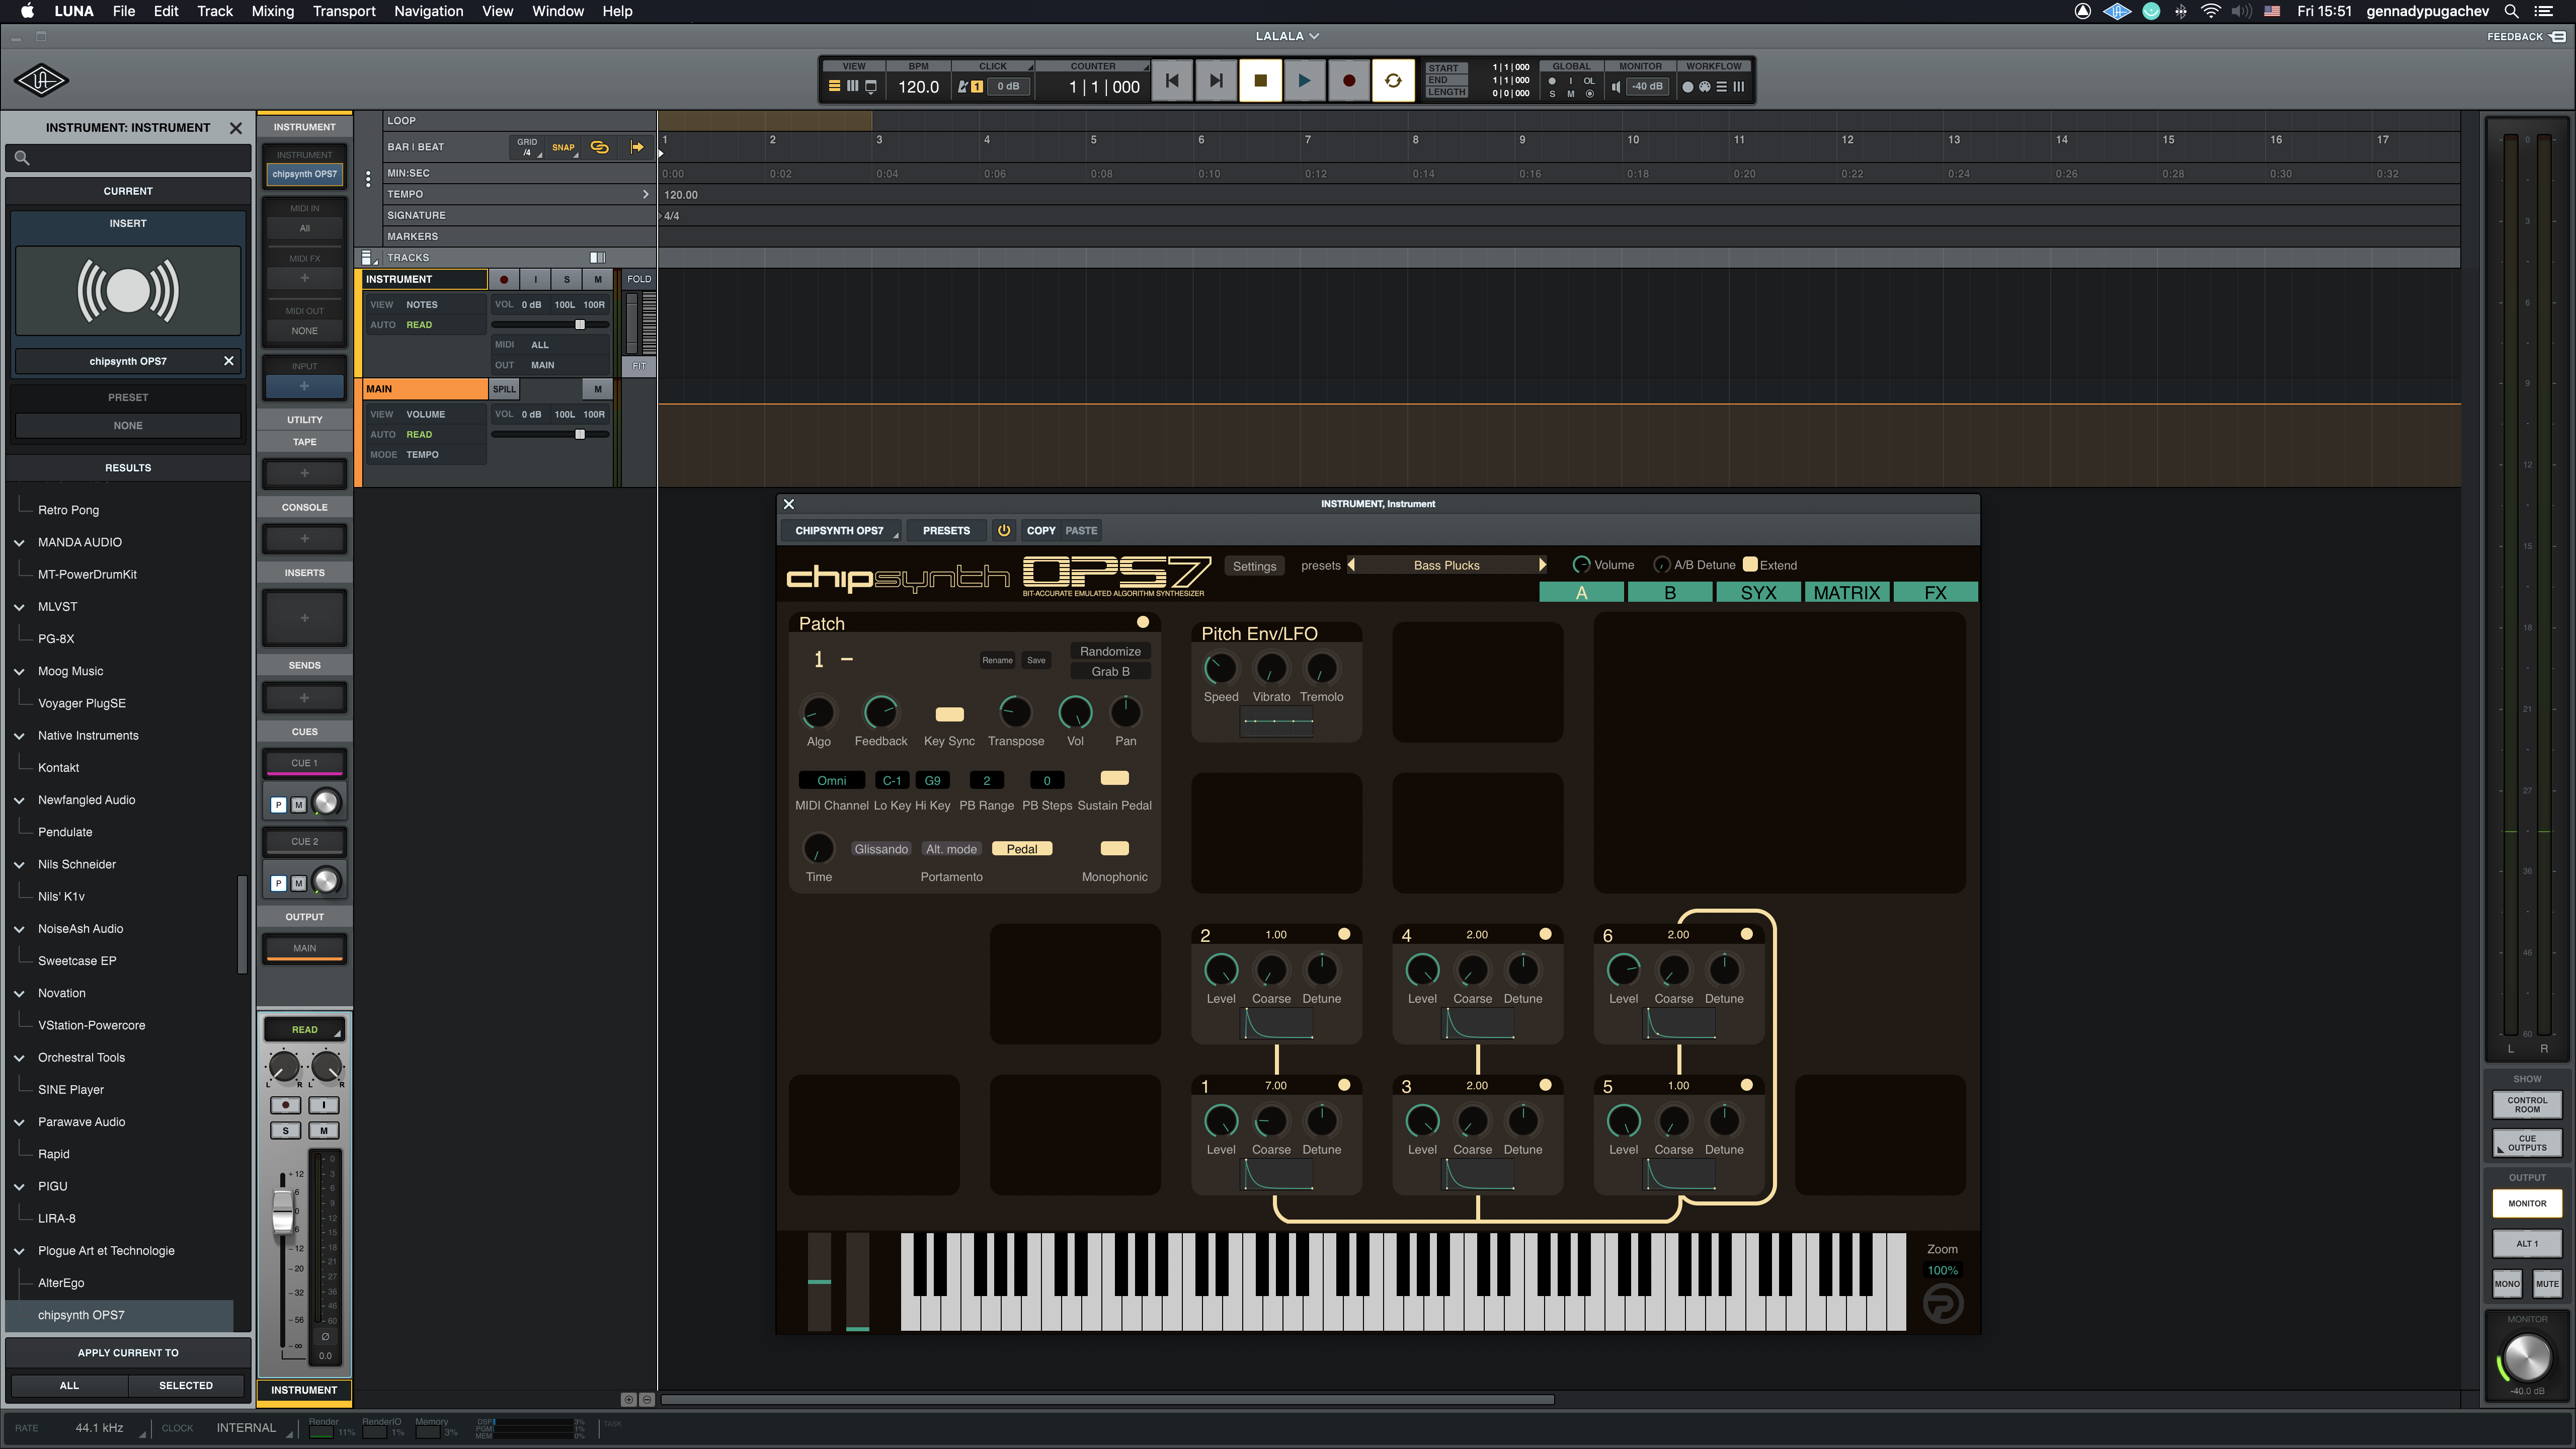2576x1449 pixels.
Task: Click the Grab B button
Action: tap(1110, 671)
